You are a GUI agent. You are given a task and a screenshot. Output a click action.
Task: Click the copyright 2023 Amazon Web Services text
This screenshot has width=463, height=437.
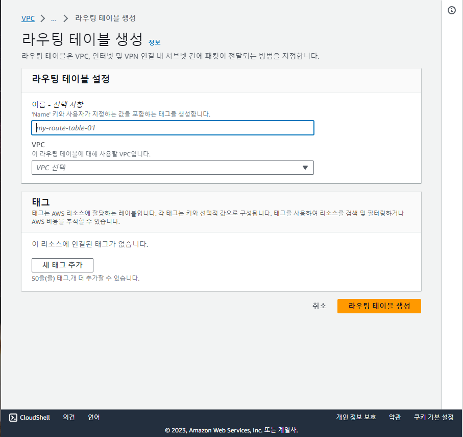[232, 430]
